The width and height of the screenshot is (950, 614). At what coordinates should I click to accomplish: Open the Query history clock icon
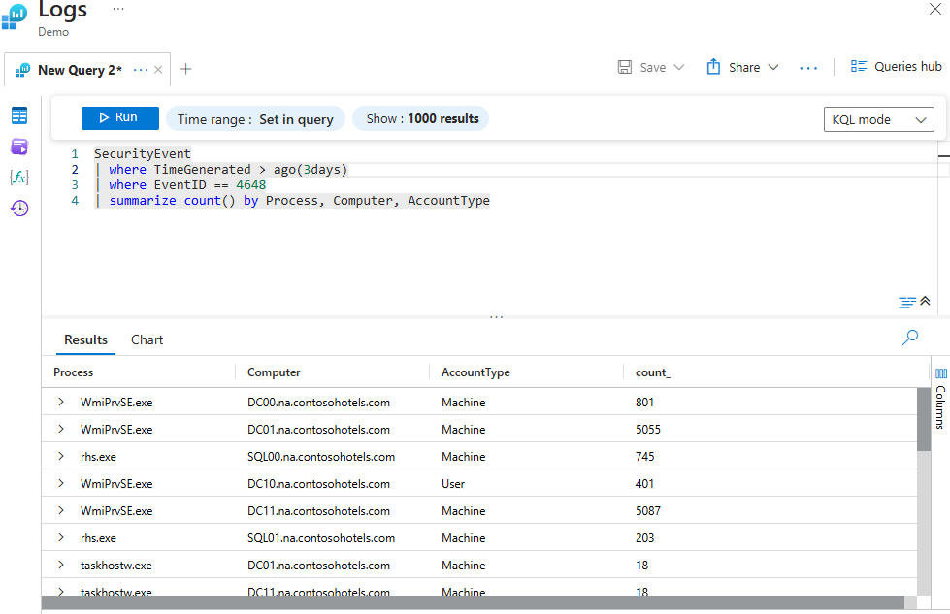pyautogui.click(x=19, y=209)
